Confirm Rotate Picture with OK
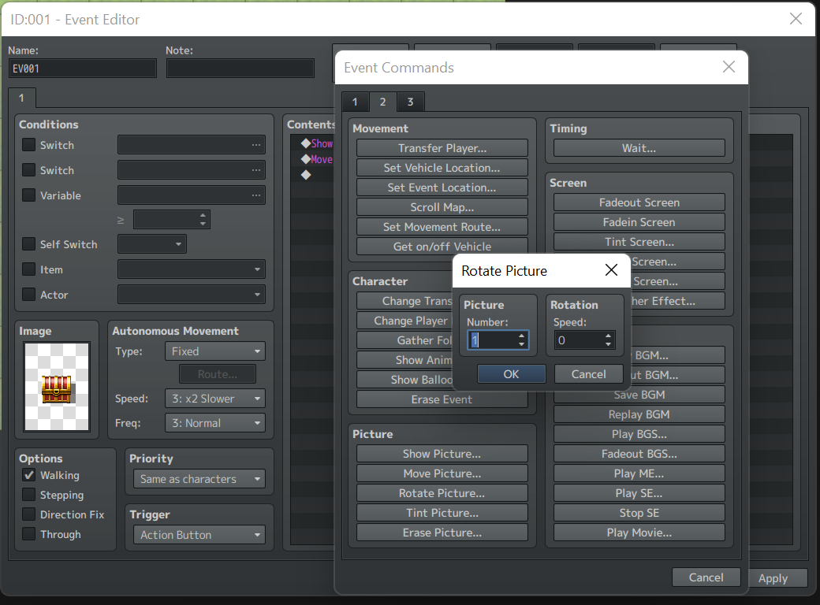Image resolution: width=820 pixels, height=605 pixels. [511, 374]
